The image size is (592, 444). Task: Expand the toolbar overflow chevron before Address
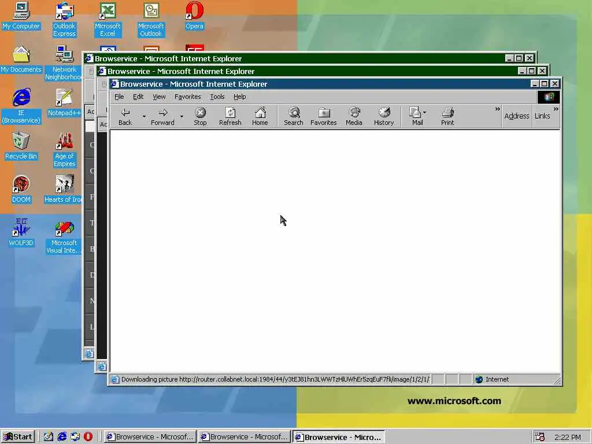[497, 109]
